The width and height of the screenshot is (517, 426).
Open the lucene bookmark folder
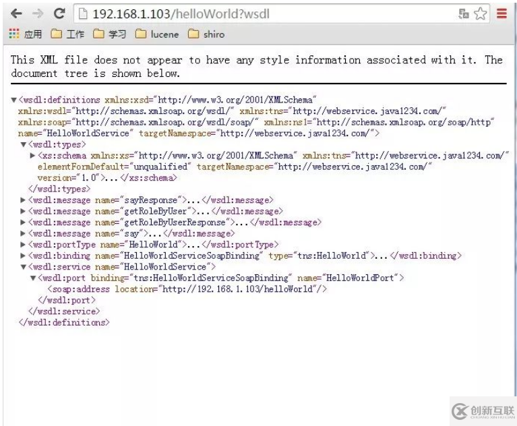point(157,34)
